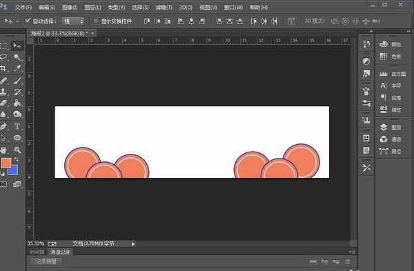414x271 pixels.
Task: Select the Move tool in the toolbox
Action: point(17,46)
